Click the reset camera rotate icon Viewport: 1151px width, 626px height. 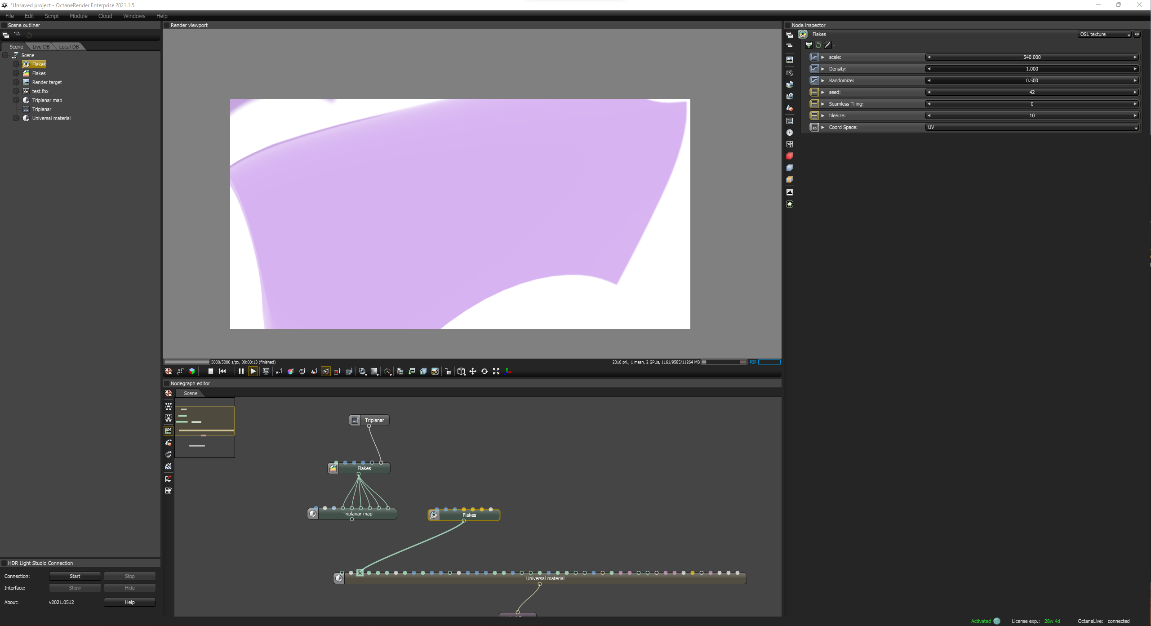pos(484,371)
